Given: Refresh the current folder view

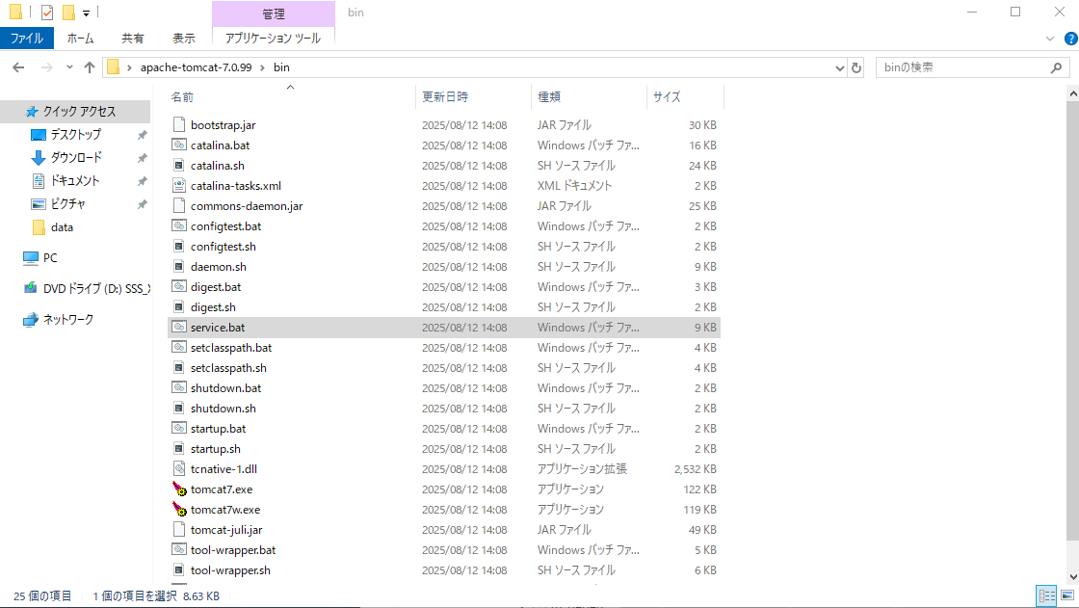Looking at the screenshot, I should tap(856, 67).
